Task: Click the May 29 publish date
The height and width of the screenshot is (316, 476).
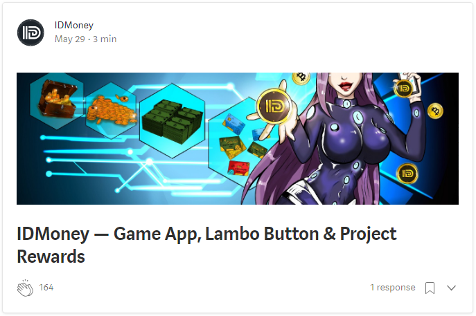Action: [69, 39]
